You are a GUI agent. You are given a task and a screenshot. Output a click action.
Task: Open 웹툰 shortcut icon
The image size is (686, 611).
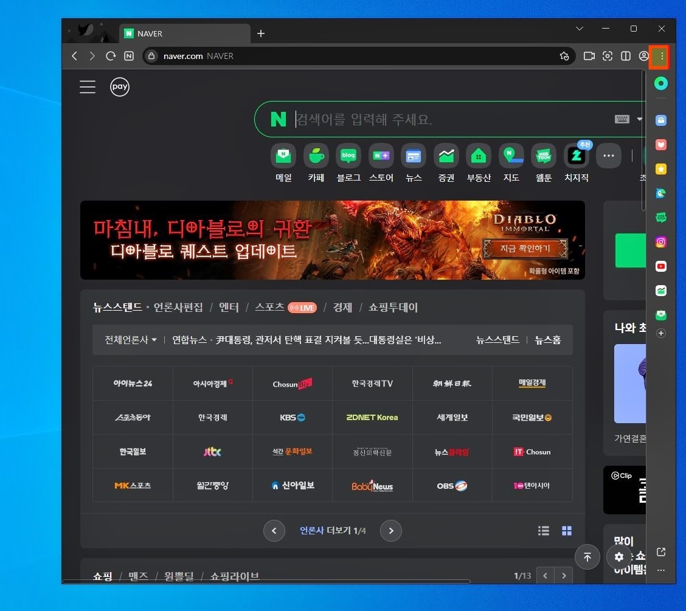click(543, 156)
